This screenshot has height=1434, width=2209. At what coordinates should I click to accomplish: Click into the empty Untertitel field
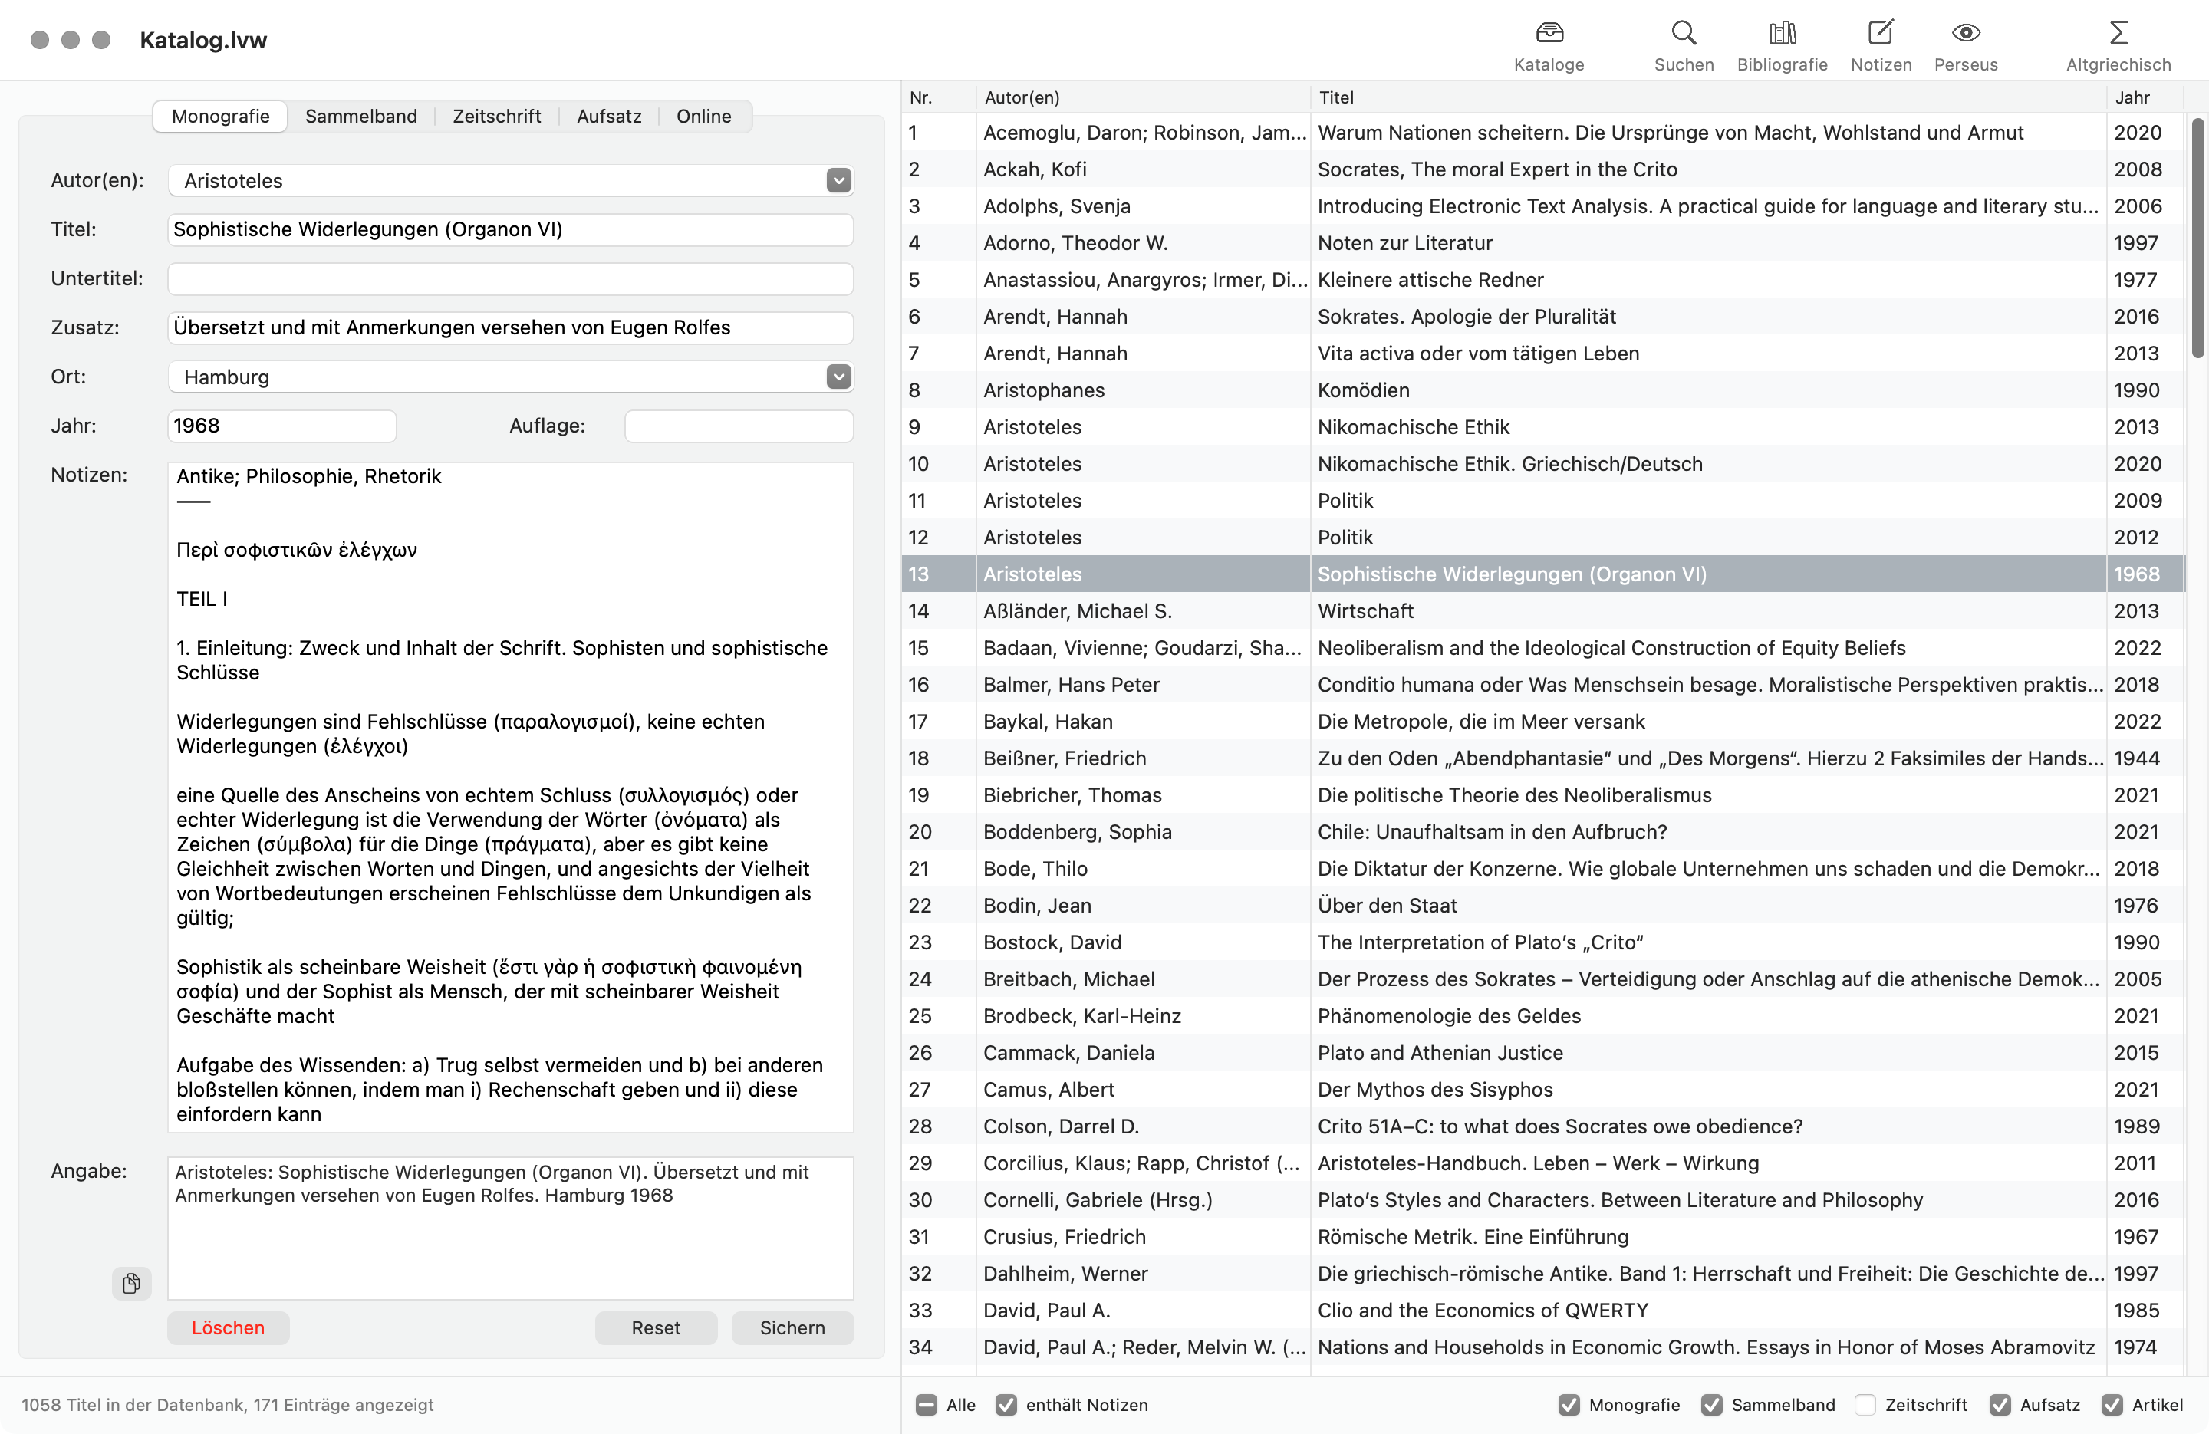pos(511,278)
